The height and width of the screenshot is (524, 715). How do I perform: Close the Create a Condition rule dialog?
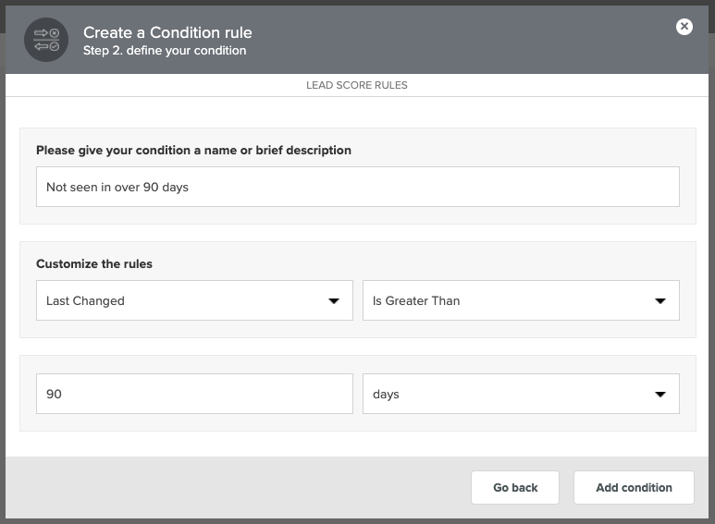(x=684, y=27)
